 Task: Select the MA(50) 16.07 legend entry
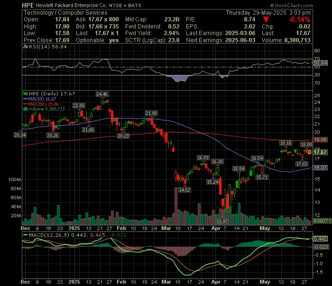tap(39, 99)
